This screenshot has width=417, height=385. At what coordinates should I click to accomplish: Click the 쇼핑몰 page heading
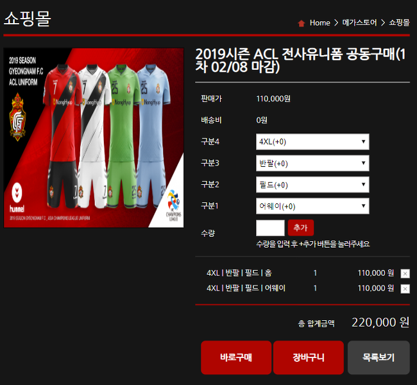(x=28, y=19)
